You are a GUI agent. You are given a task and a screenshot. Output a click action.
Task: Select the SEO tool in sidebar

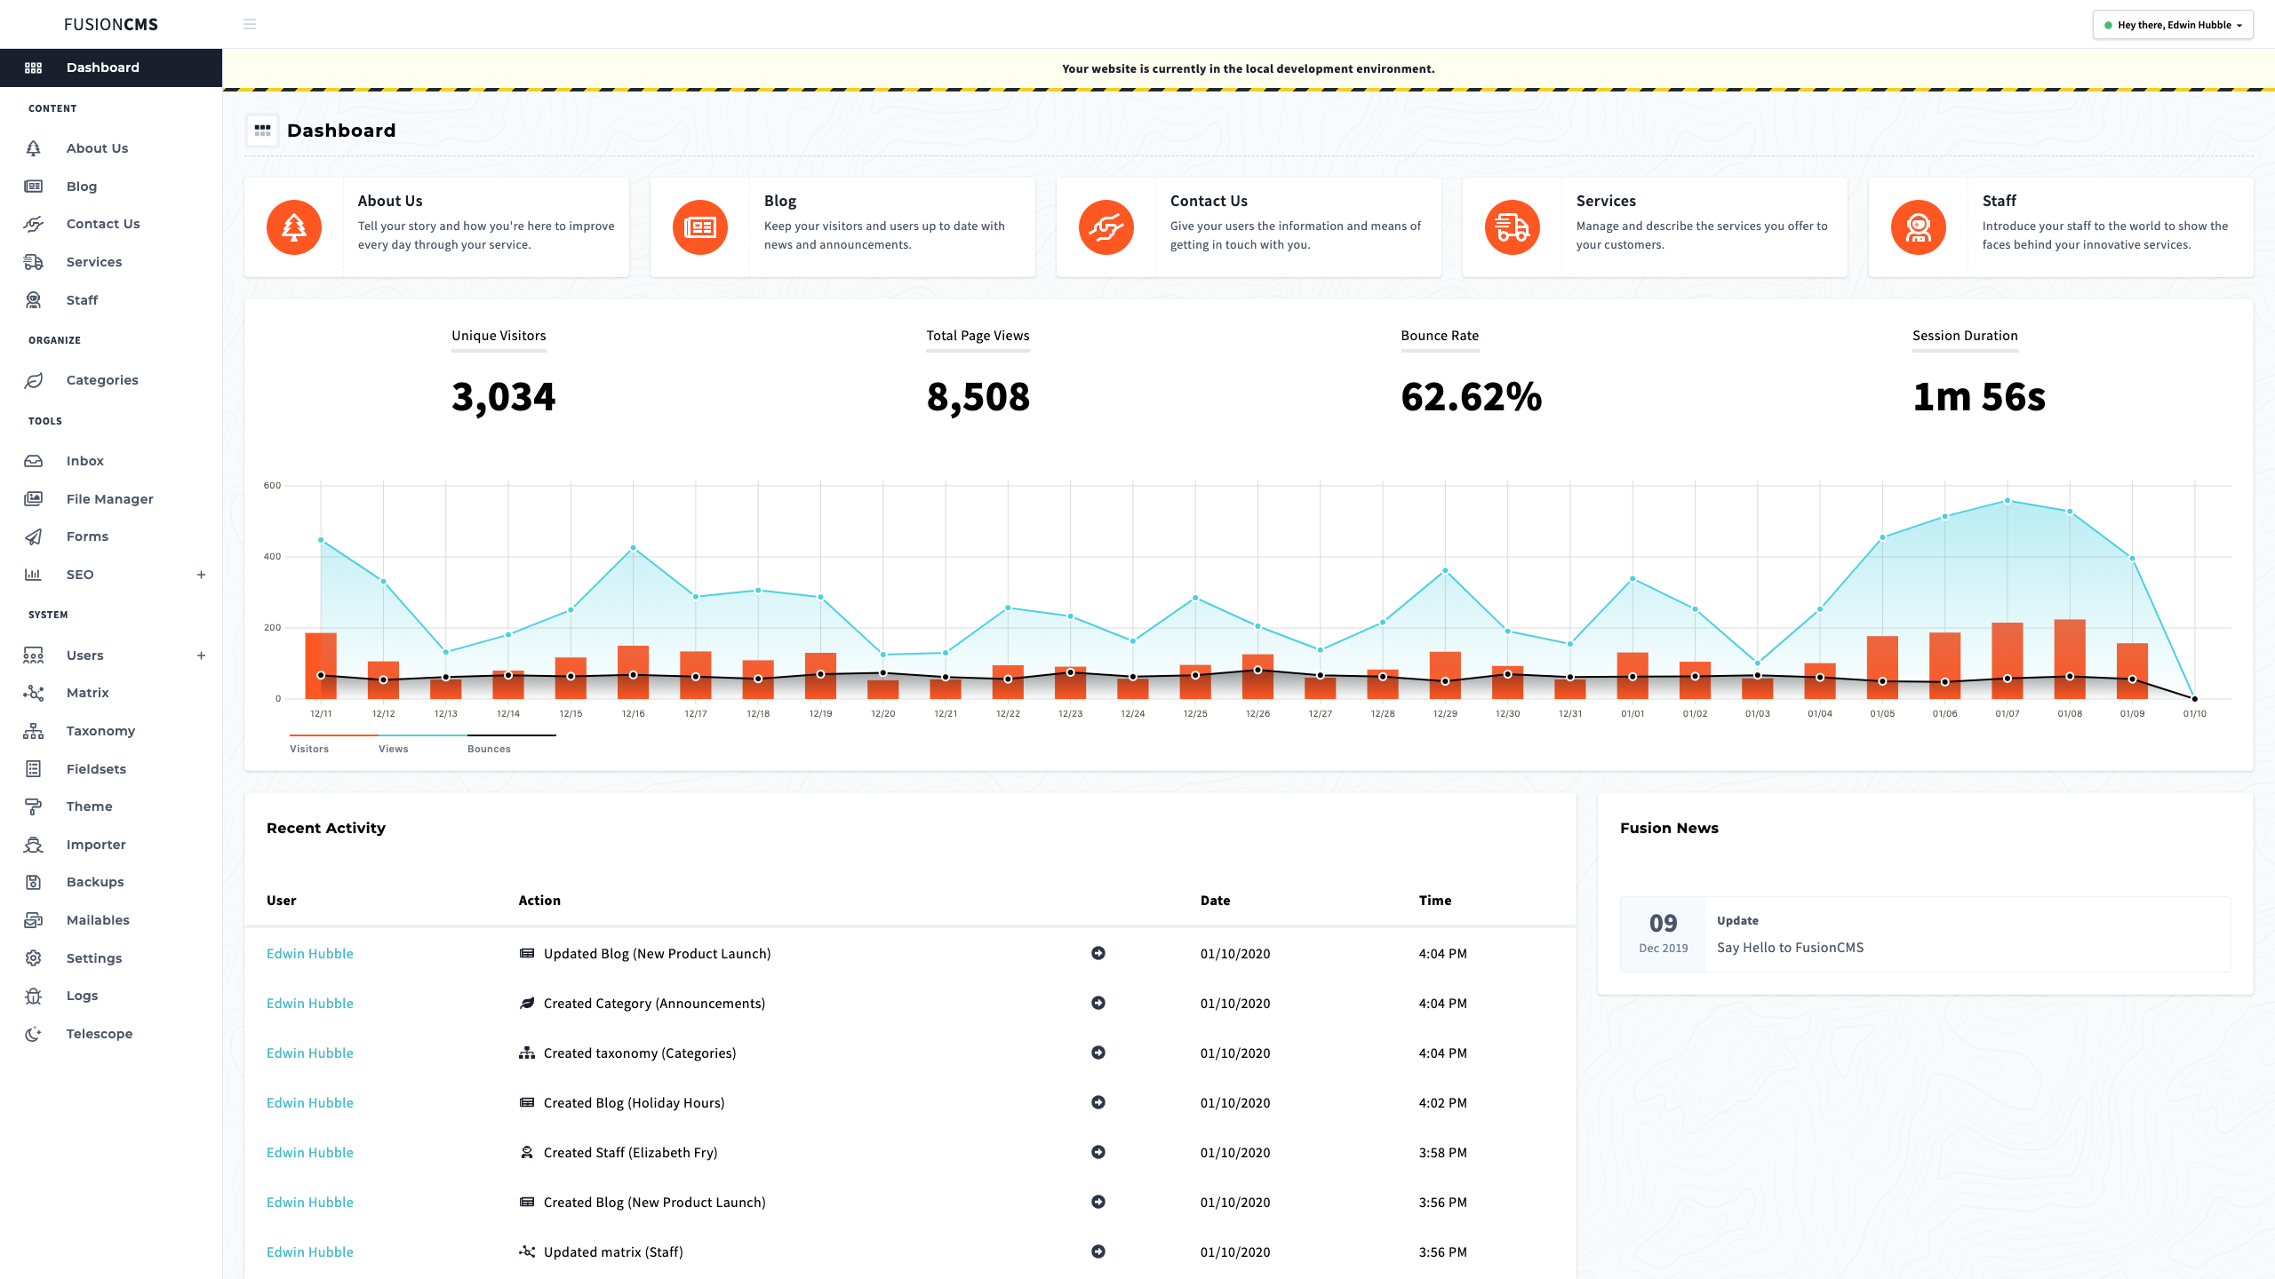click(80, 573)
